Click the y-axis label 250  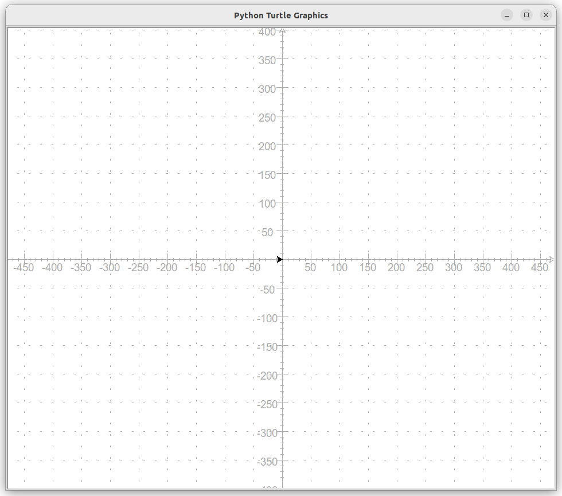(267, 118)
